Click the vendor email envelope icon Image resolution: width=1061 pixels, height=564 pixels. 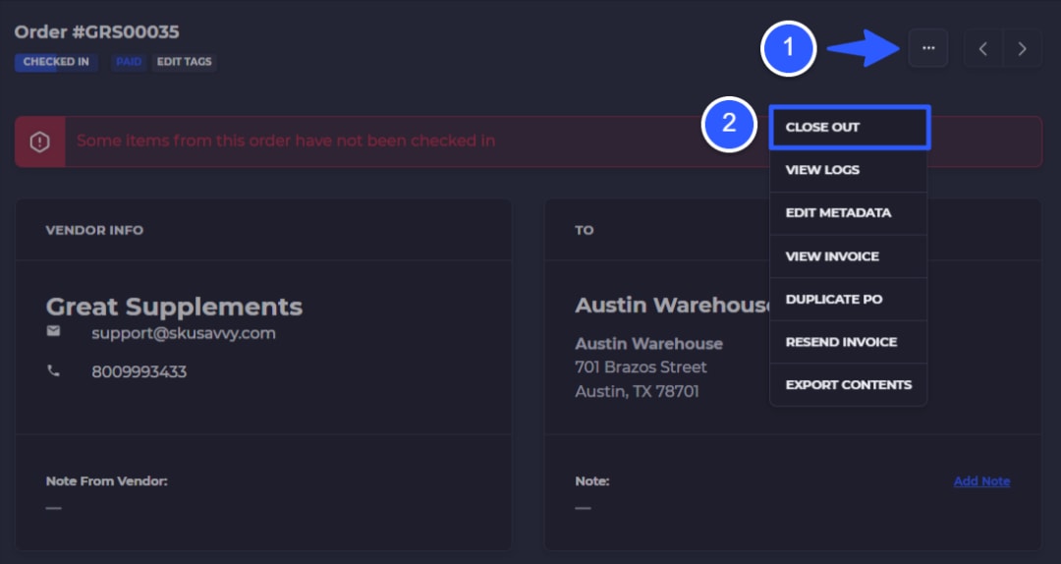click(x=53, y=331)
